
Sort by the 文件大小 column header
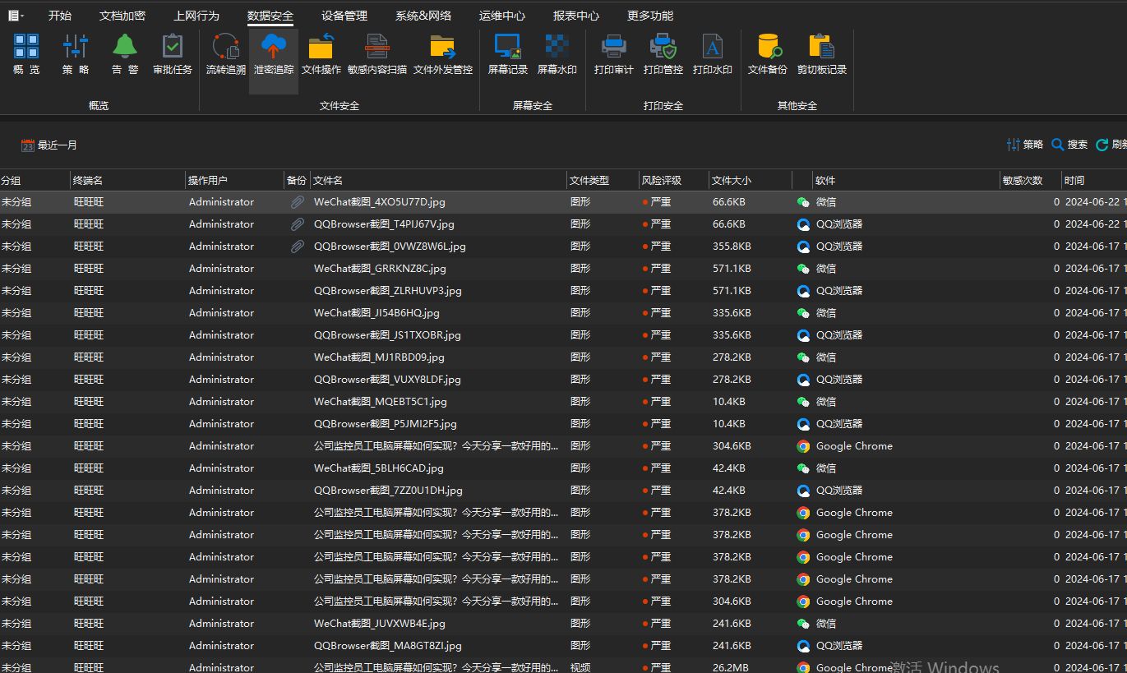click(750, 181)
